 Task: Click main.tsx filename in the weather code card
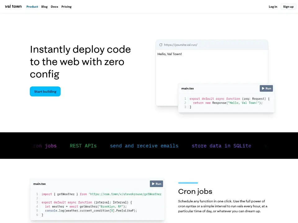[x=39, y=184]
